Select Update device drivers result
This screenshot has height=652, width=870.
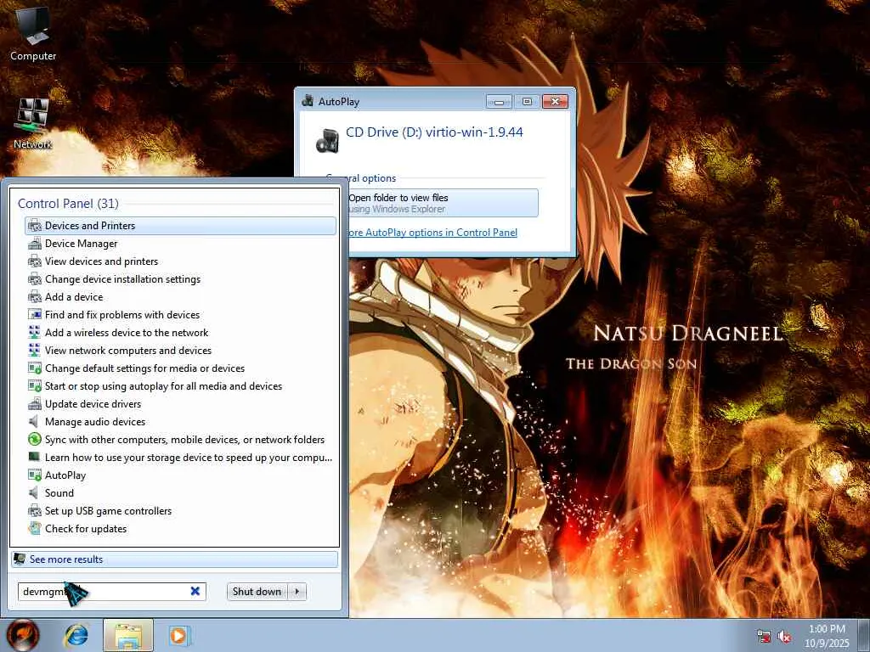[180, 403]
